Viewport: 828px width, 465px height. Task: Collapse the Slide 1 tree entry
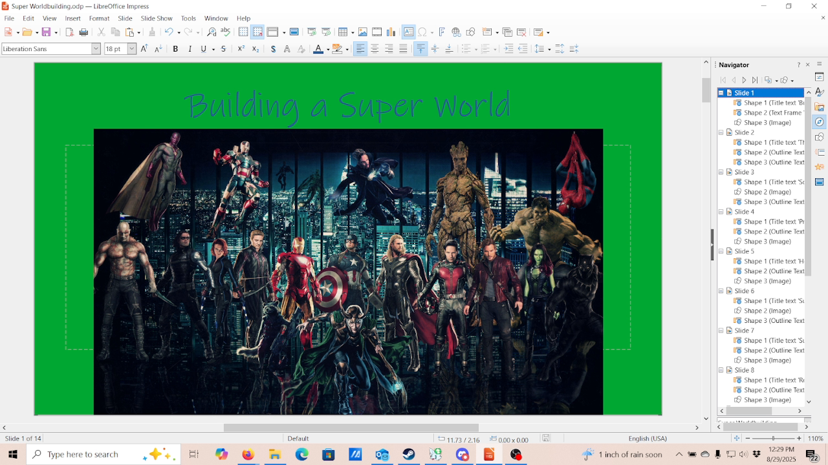pos(721,92)
